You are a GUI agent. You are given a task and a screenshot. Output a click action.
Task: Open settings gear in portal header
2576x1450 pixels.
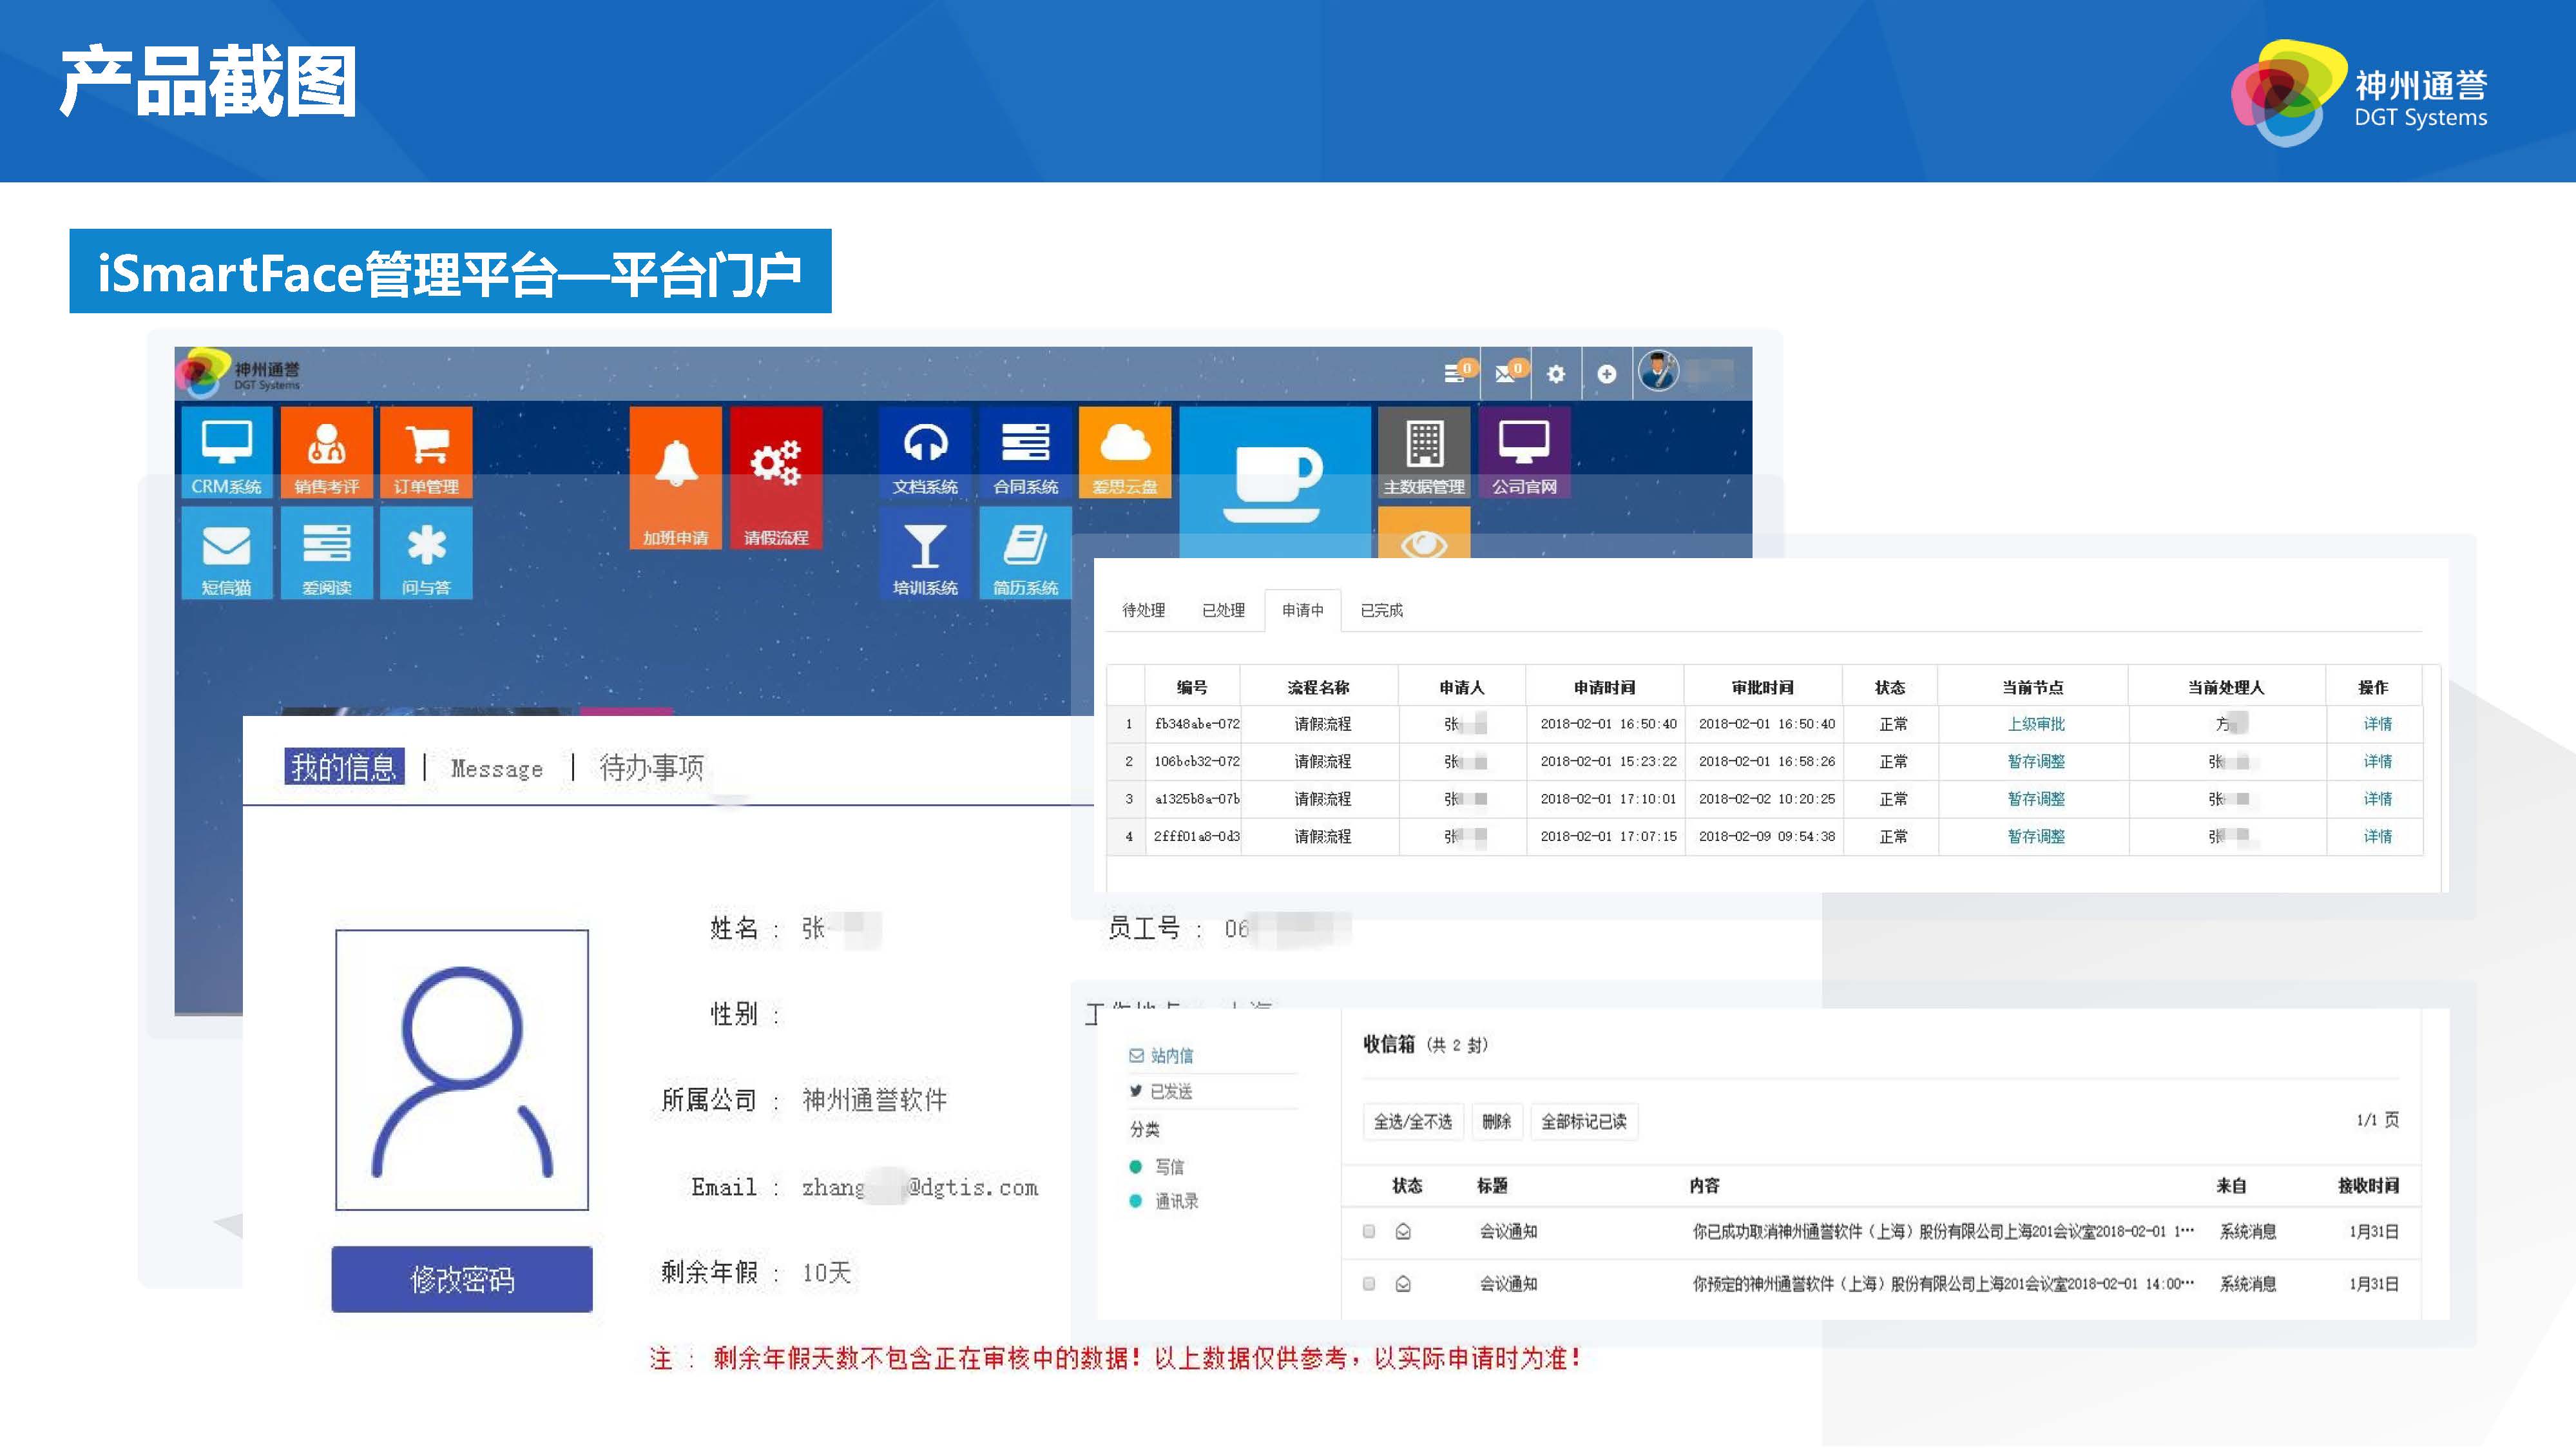coord(1556,374)
